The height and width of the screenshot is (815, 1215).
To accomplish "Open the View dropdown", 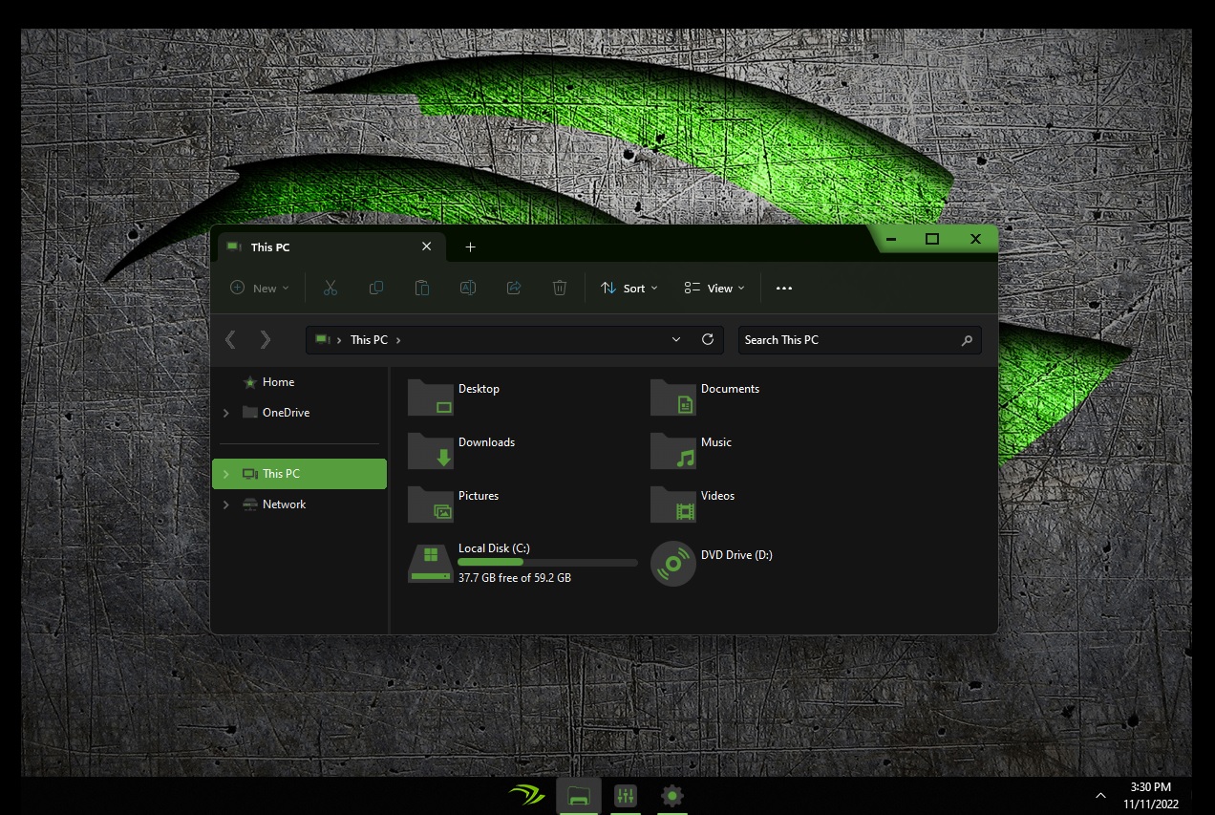I will (714, 288).
